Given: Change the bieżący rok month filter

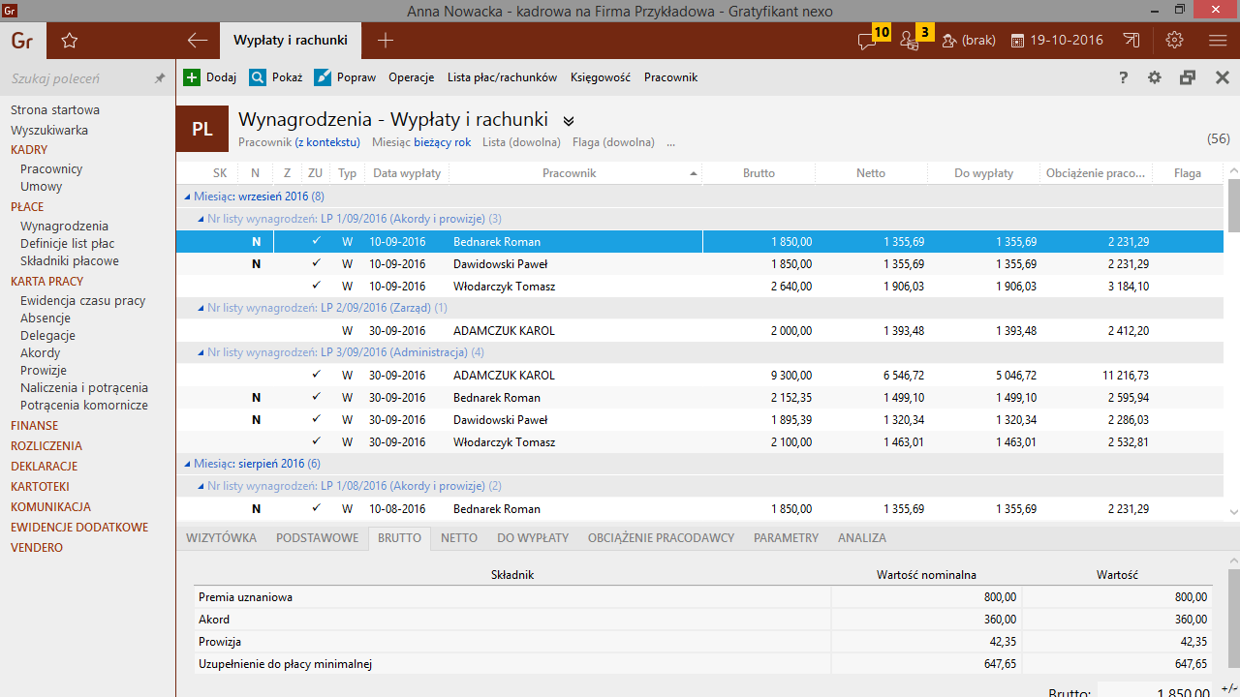Looking at the screenshot, I should 442,142.
